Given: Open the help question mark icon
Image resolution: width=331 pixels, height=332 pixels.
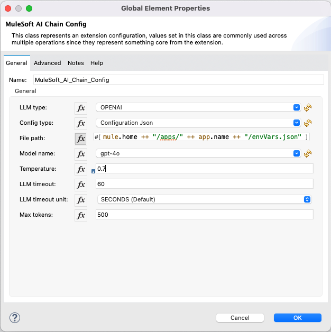Looking at the screenshot, I should 15,318.
